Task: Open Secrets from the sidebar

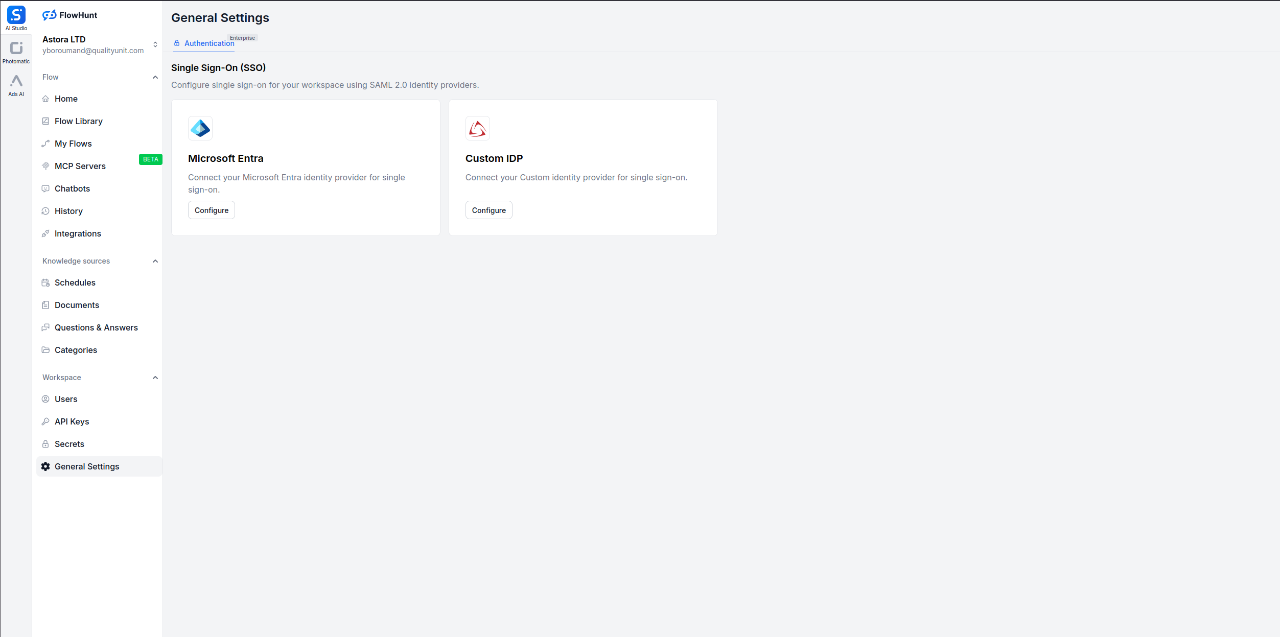Action: click(x=69, y=444)
